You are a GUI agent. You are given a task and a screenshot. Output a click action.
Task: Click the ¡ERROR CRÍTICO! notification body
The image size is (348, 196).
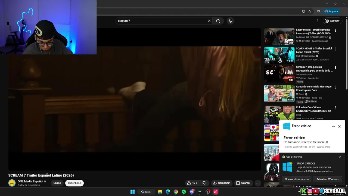click(312, 167)
